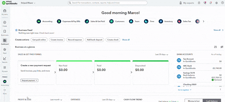This screenshot has width=225, height=102.
Task: Customize Business at a glance widgets icon
Action: click(x=215, y=47)
